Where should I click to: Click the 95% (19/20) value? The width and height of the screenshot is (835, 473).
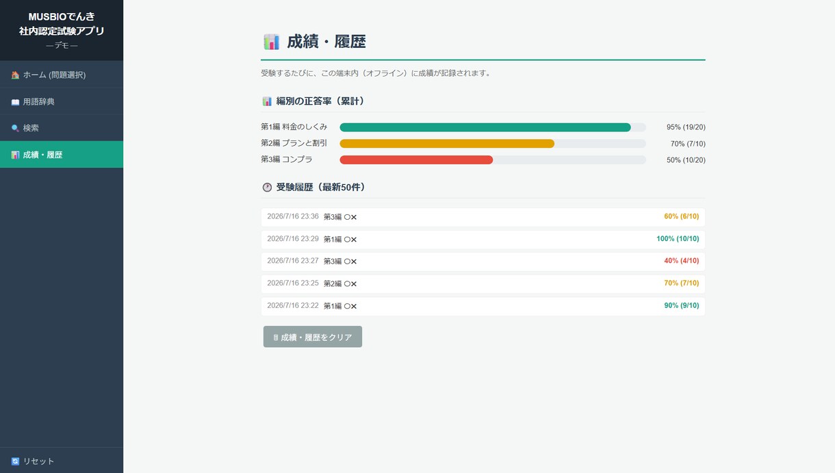(686, 127)
